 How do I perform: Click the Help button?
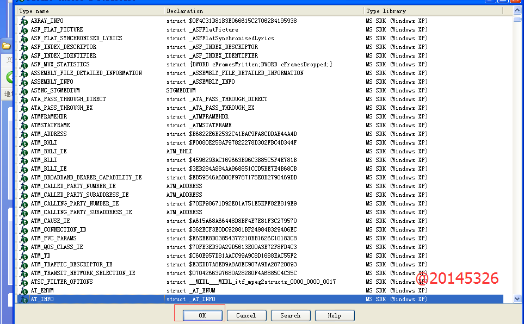tap(334, 315)
